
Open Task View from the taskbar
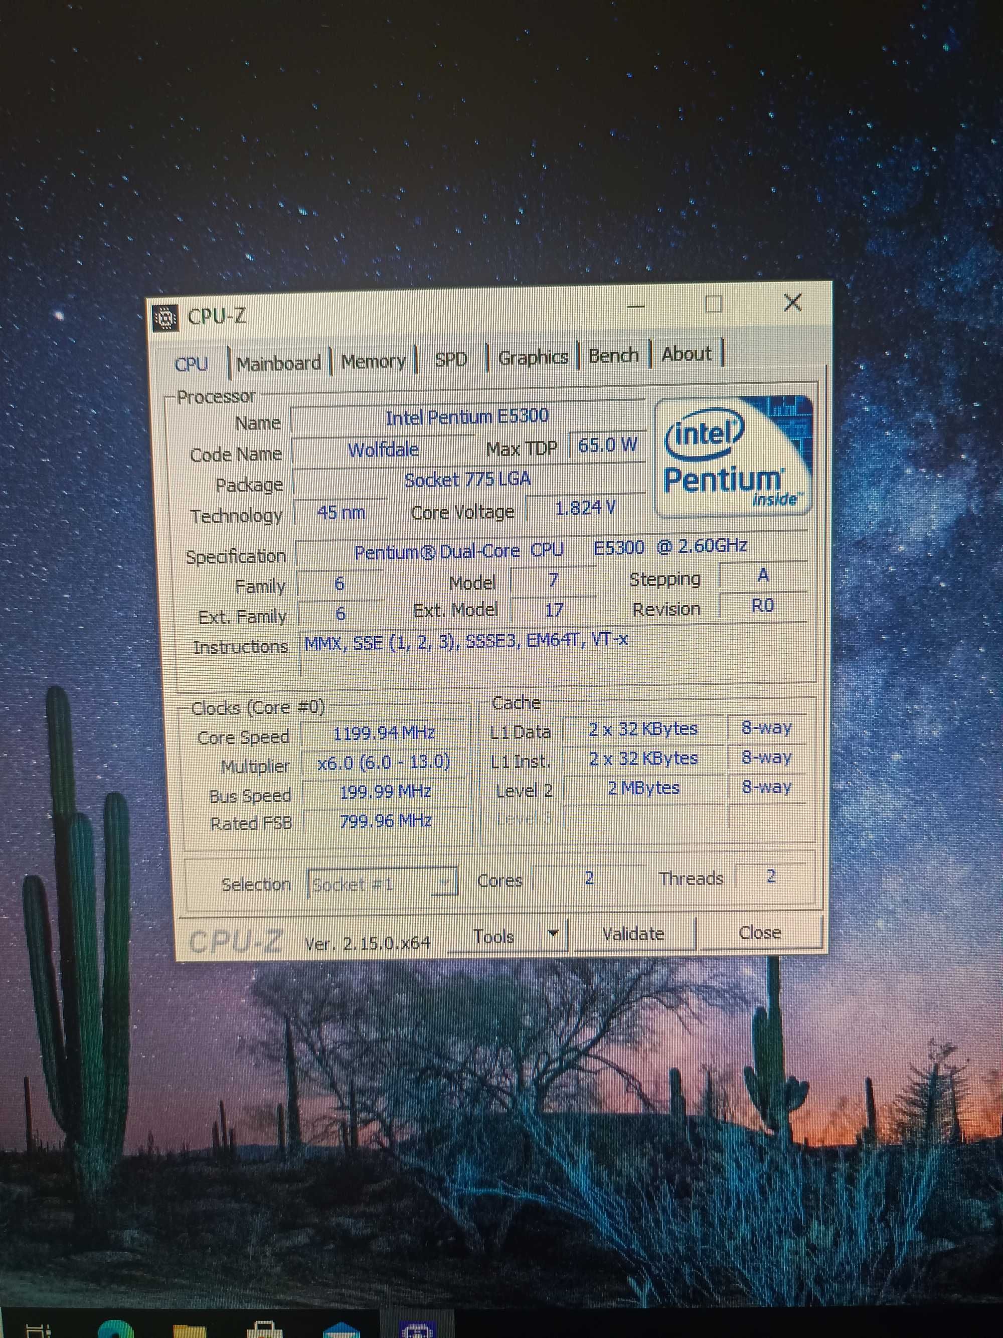[38, 1331]
